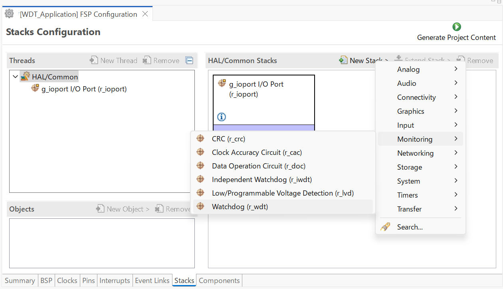The height and width of the screenshot is (289, 503).
Task: Click the Generate Project Content play icon
Action: coord(457,27)
